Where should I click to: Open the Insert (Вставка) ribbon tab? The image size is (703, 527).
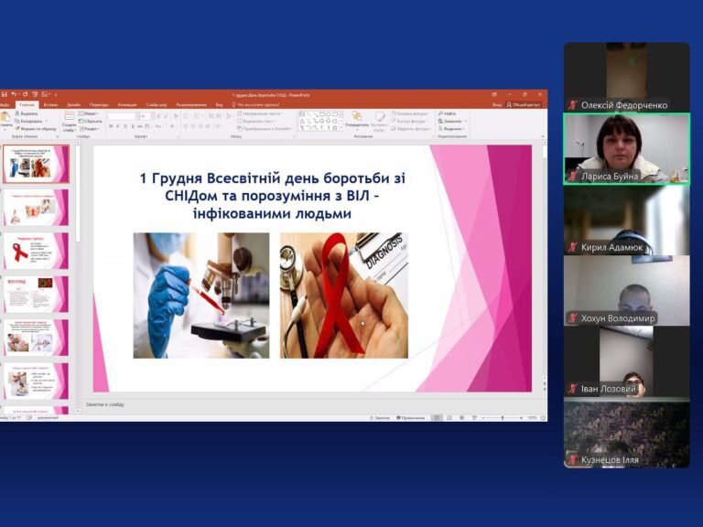point(50,104)
